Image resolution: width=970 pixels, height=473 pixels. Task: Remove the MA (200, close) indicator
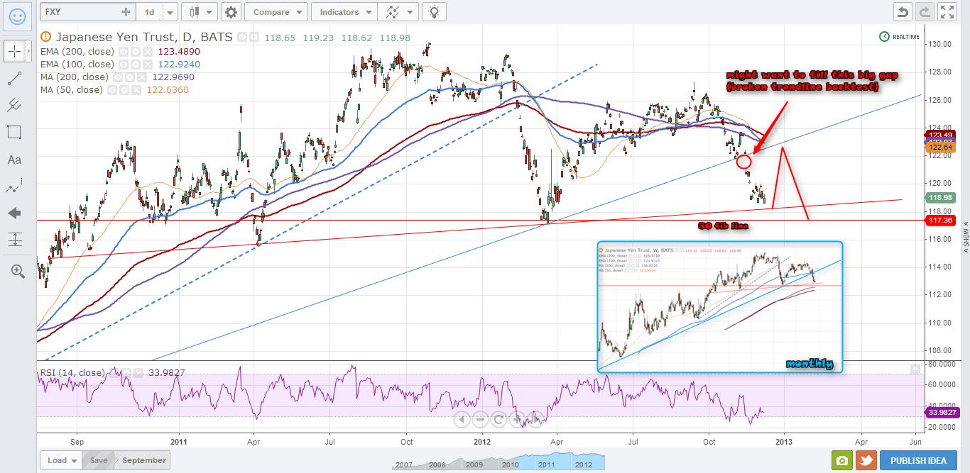click(x=142, y=77)
